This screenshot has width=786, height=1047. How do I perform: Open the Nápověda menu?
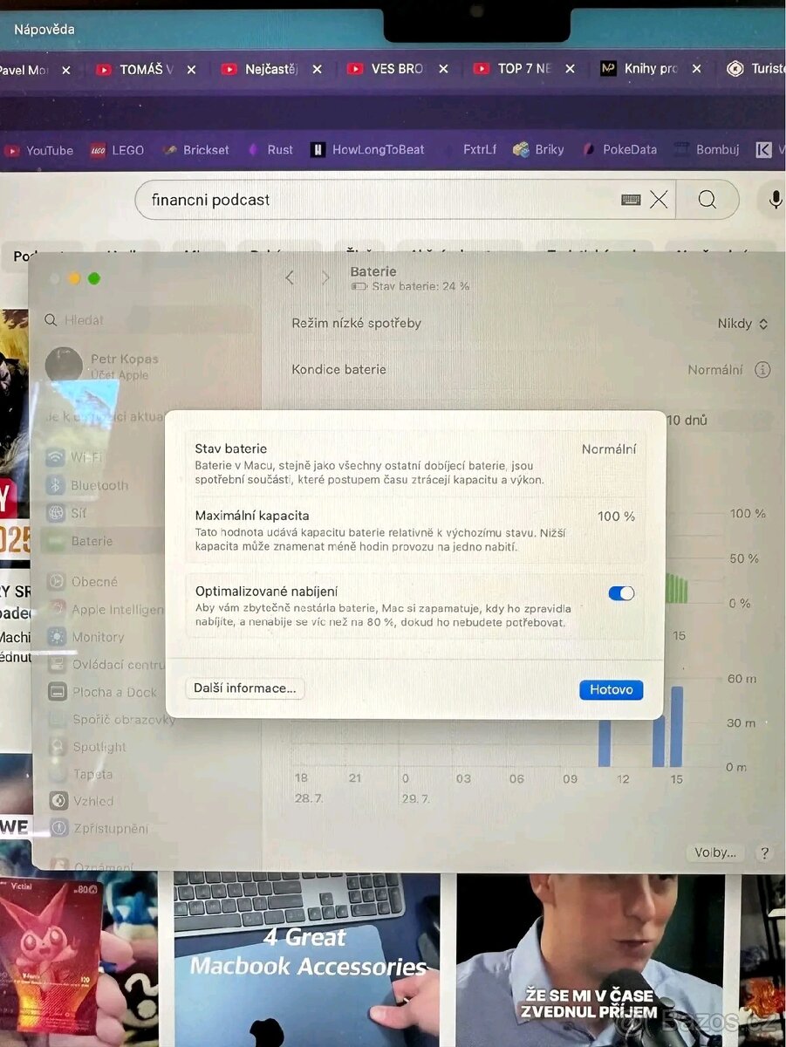point(44,29)
